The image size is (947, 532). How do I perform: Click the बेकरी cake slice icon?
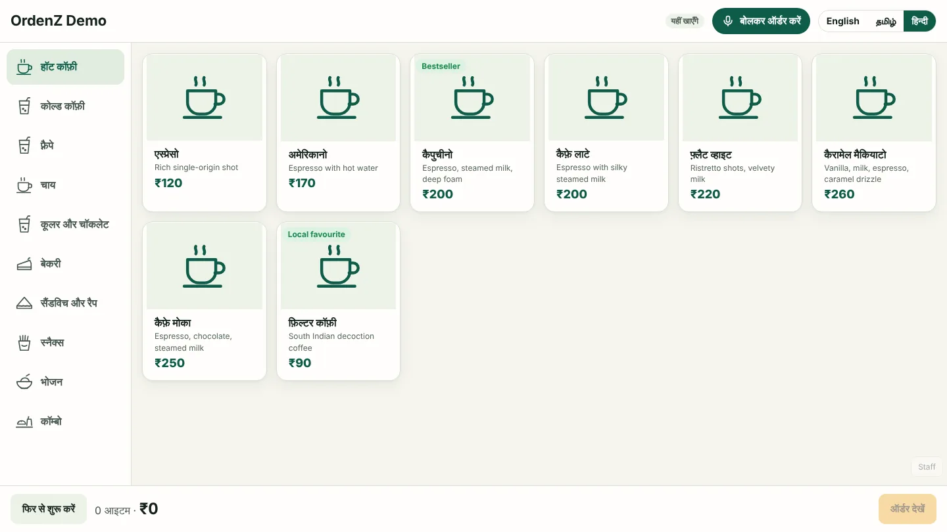tap(24, 264)
